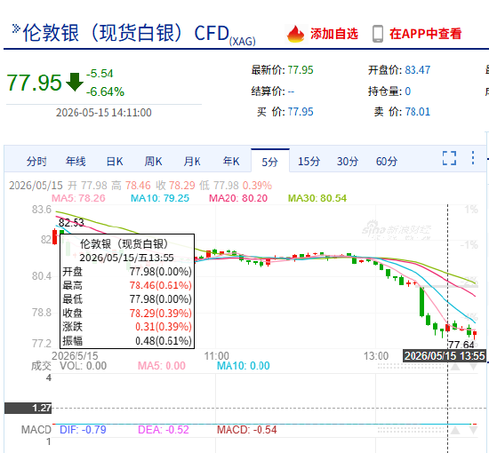The height and width of the screenshot is (453, 489).
Task: Open the three-dot chart options menu
Action: point(473,157)
